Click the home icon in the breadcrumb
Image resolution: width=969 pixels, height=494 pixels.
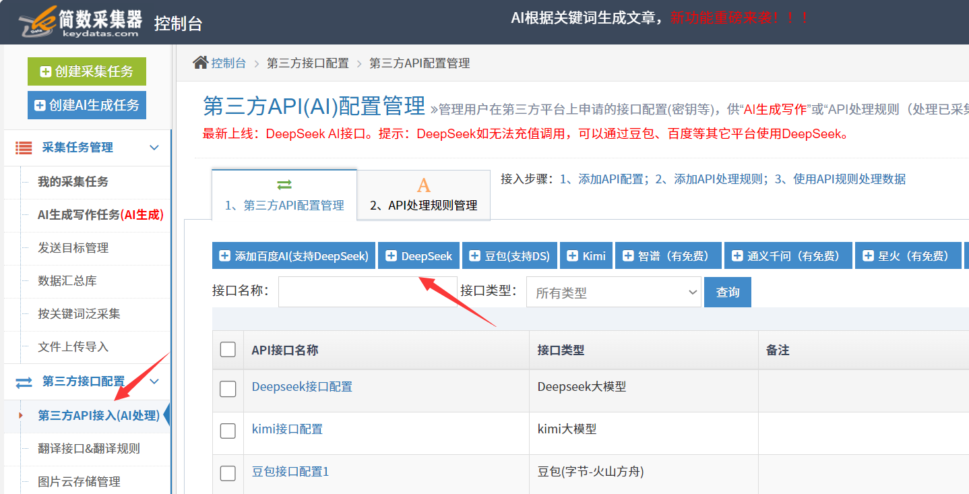pyautogui.click(x=200, y=63)
